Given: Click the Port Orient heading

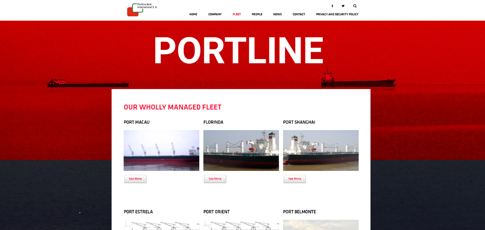Looking at the screenshot, I should 216,212.
